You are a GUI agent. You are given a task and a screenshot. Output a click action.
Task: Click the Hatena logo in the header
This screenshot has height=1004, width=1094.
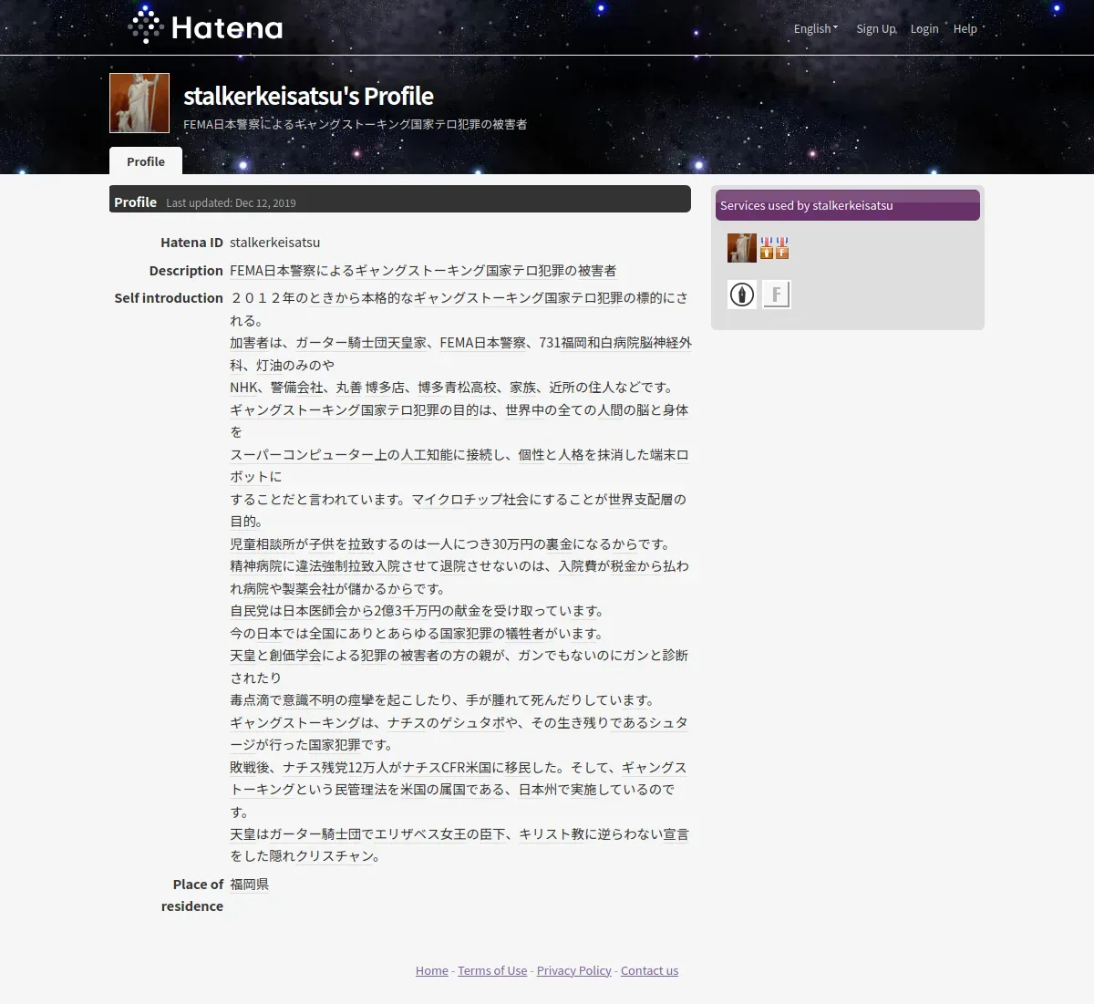205,26
